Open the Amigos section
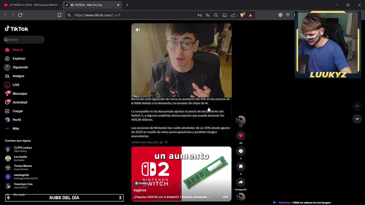Image resolution: width=365 pixels, height=205 pixels. [x=15, y=76]
